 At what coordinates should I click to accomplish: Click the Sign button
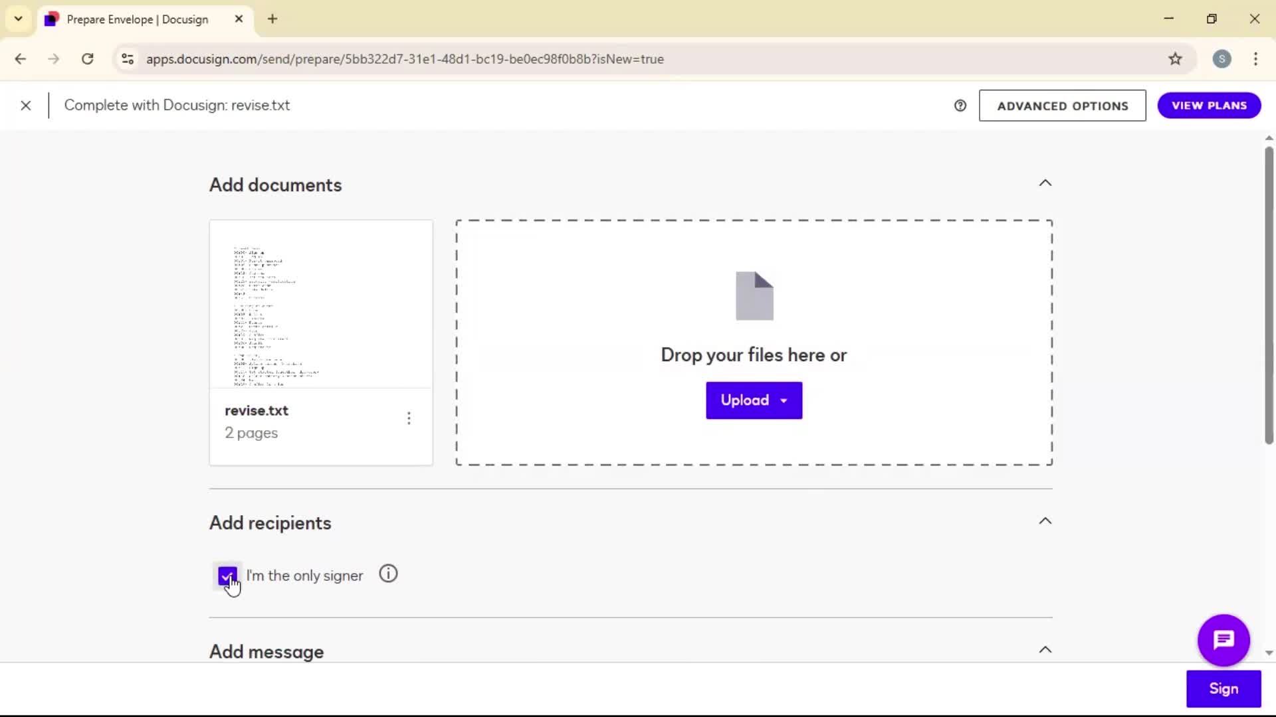click(1223, 688)
